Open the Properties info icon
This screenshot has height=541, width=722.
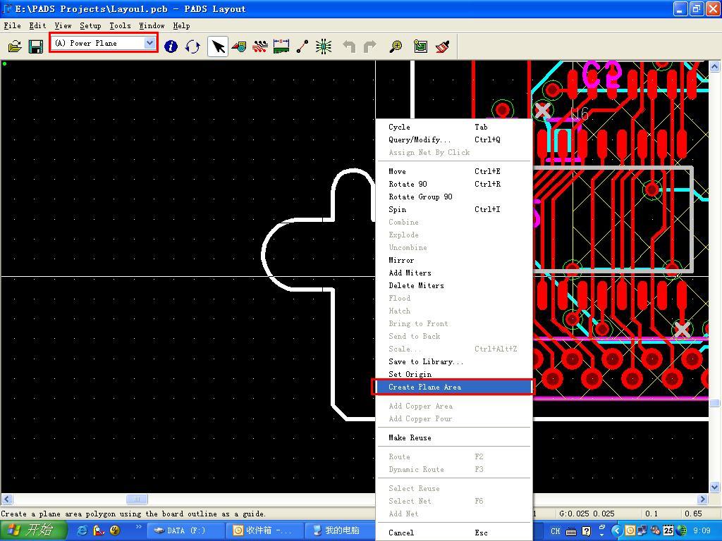pyautogui.click(x=171, y=46)
